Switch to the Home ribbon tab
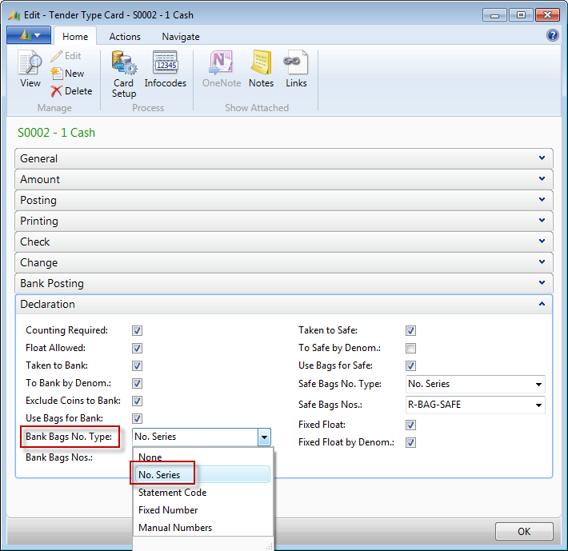Image resolution: width=568 pixels, height=551 pixels. (75, 37)
